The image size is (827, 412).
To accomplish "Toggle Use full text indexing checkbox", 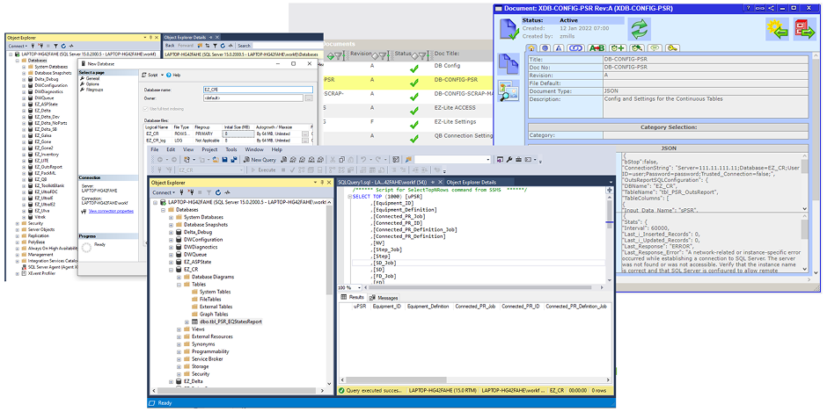I will point(147,108).
